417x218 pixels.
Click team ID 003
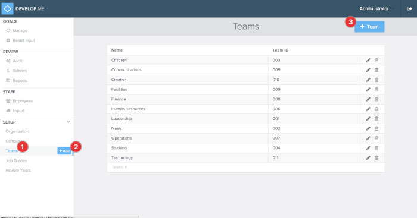click(x=276, y=60)
